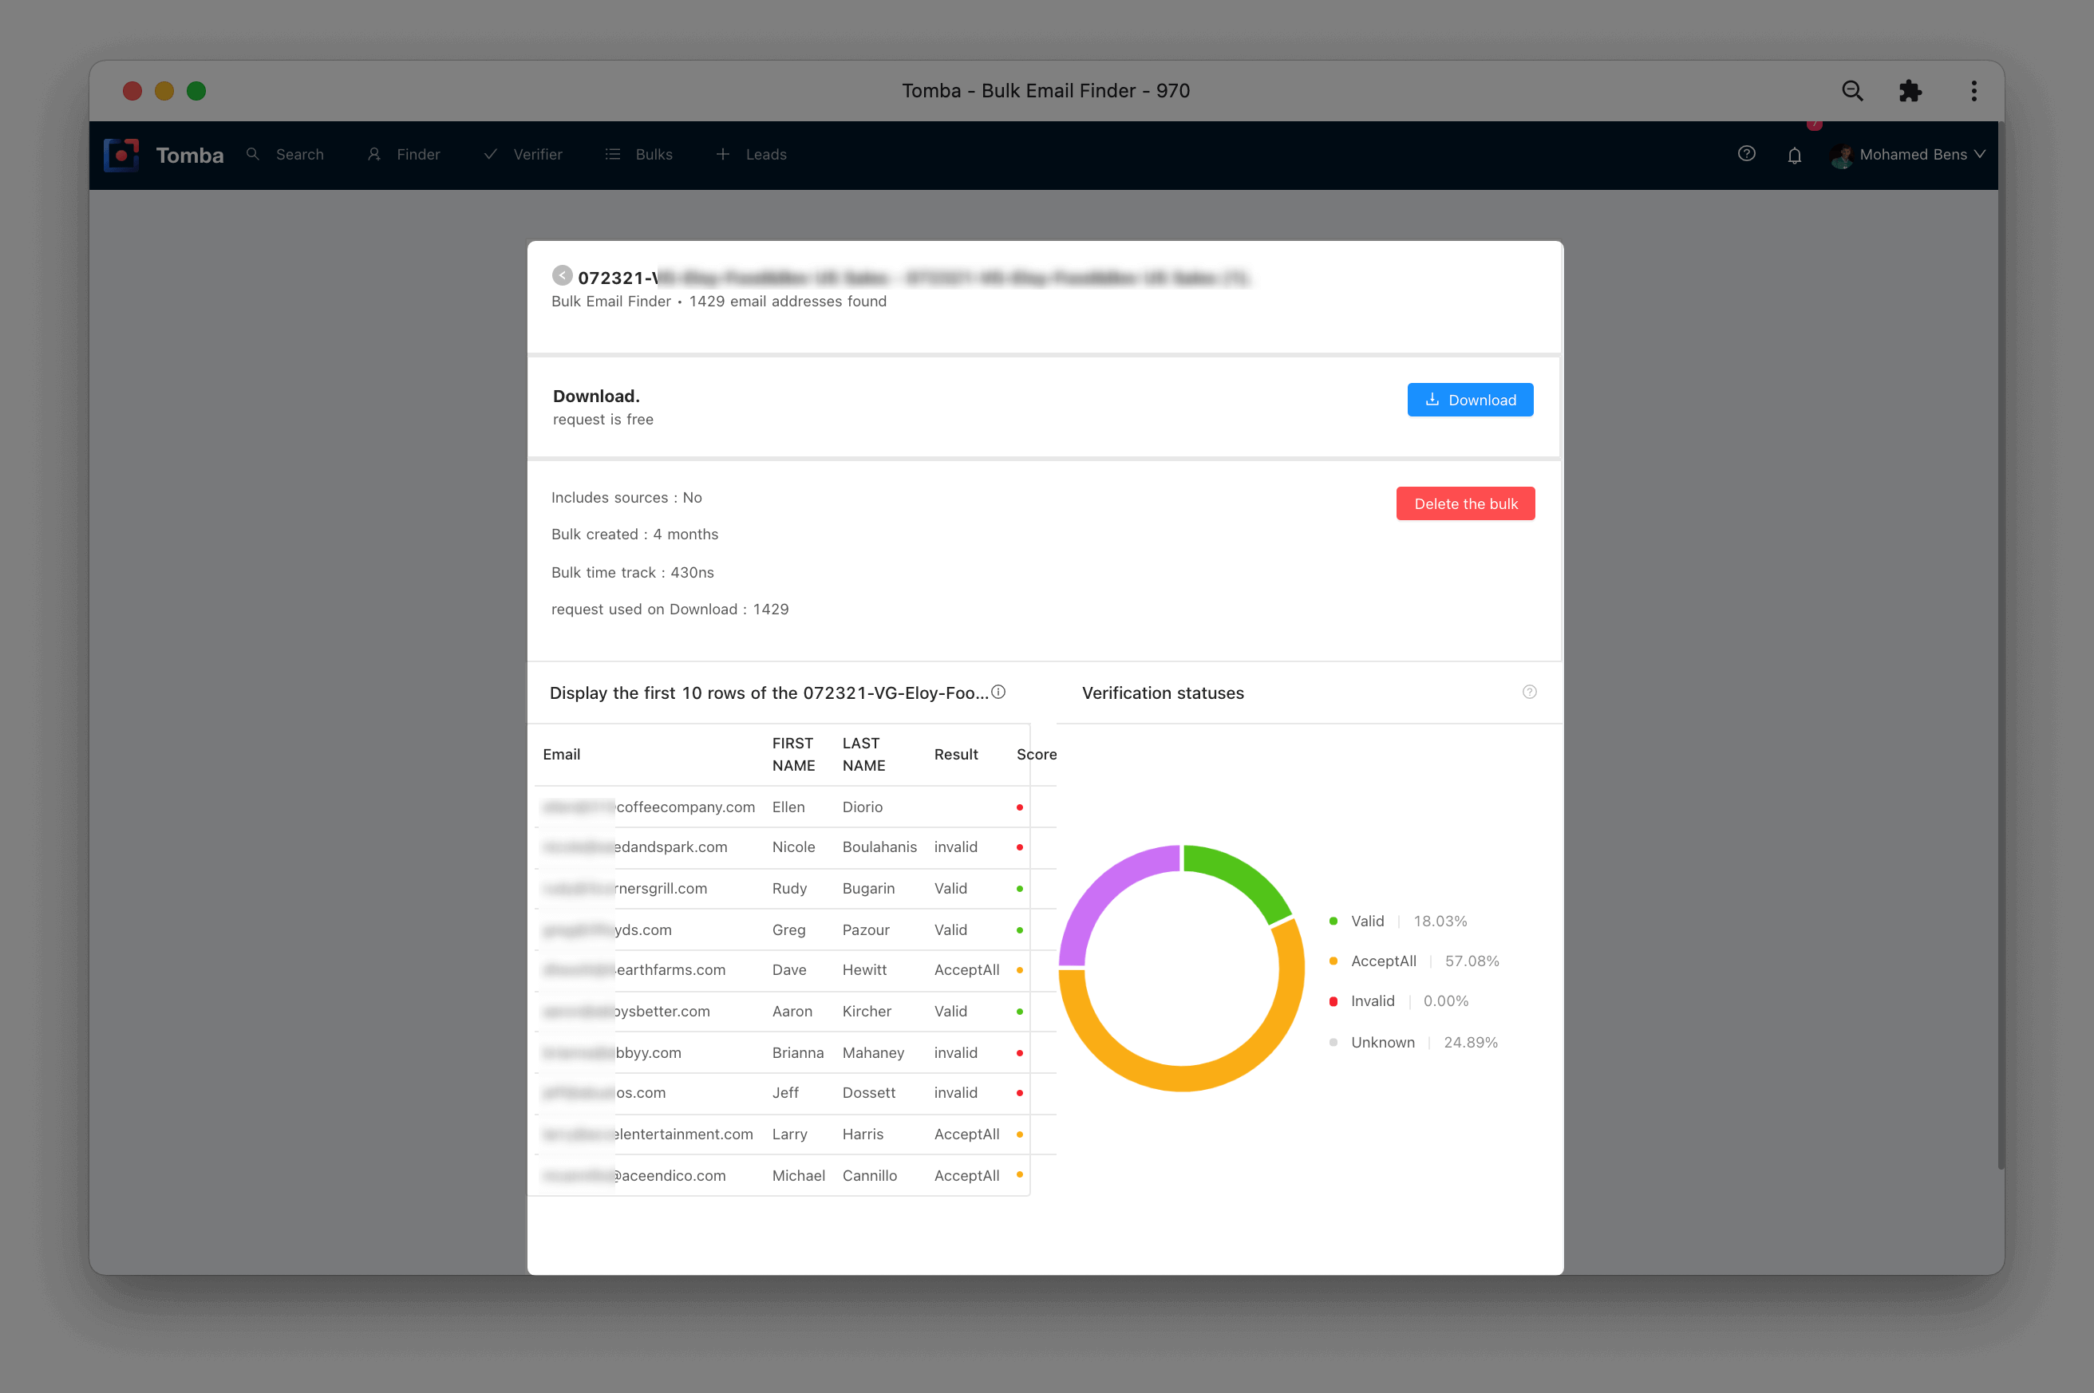Click the invalid result in Nicole row
This screenshot has width=2094, height=1393.
(955, 846)
